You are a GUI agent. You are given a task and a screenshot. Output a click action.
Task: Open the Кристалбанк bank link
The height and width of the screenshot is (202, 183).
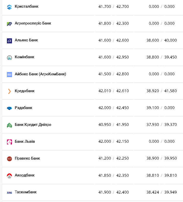coord(27,6)
